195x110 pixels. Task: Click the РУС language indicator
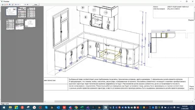click(178, 107)
